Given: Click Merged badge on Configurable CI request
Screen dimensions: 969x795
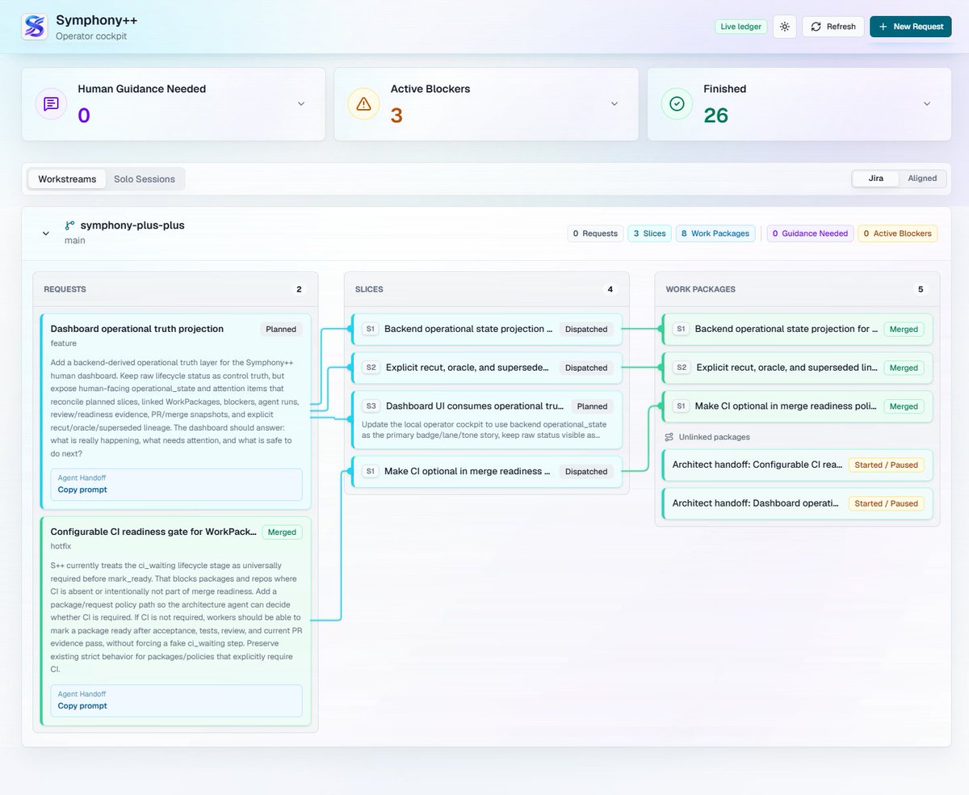Looking at the screenshot, I should click(x=282, y=532).
